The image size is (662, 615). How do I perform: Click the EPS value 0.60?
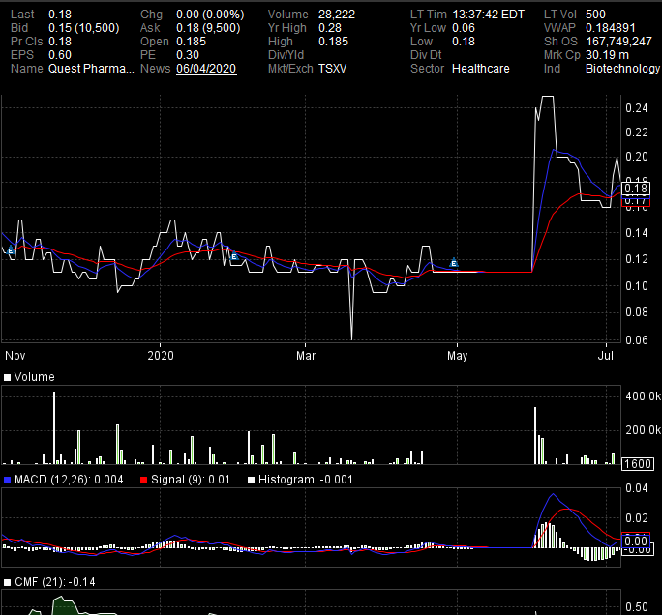(60, 55)
